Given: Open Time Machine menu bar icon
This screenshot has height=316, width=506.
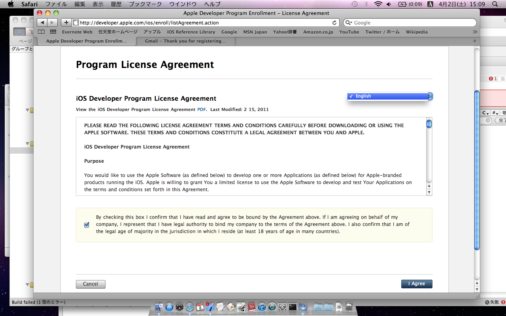Looking at the screenshot, I should click(355, 4).
